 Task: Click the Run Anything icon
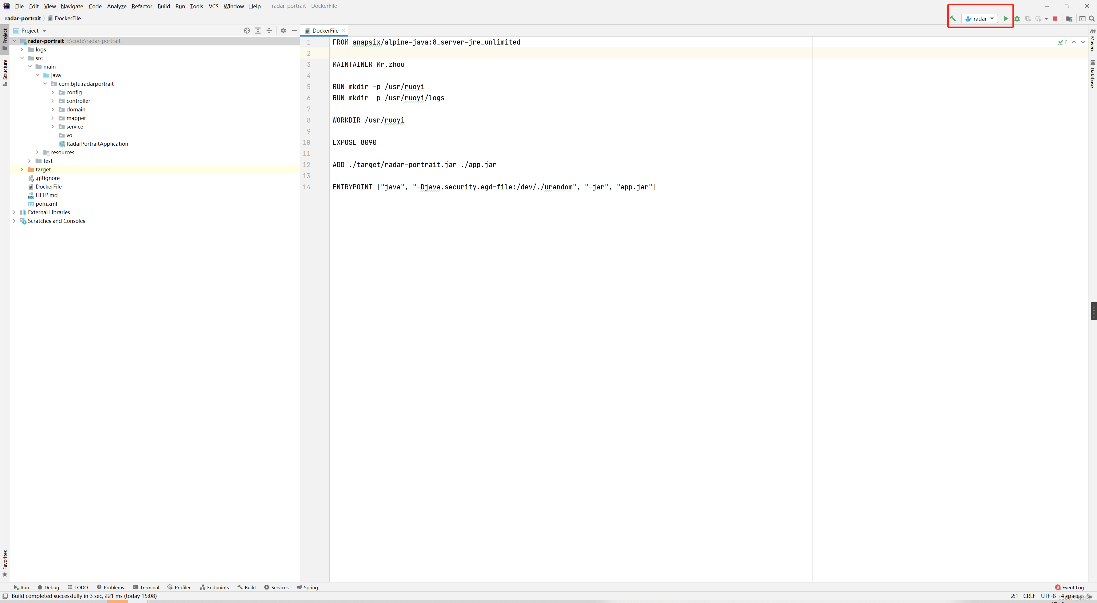coord(1082,18)
